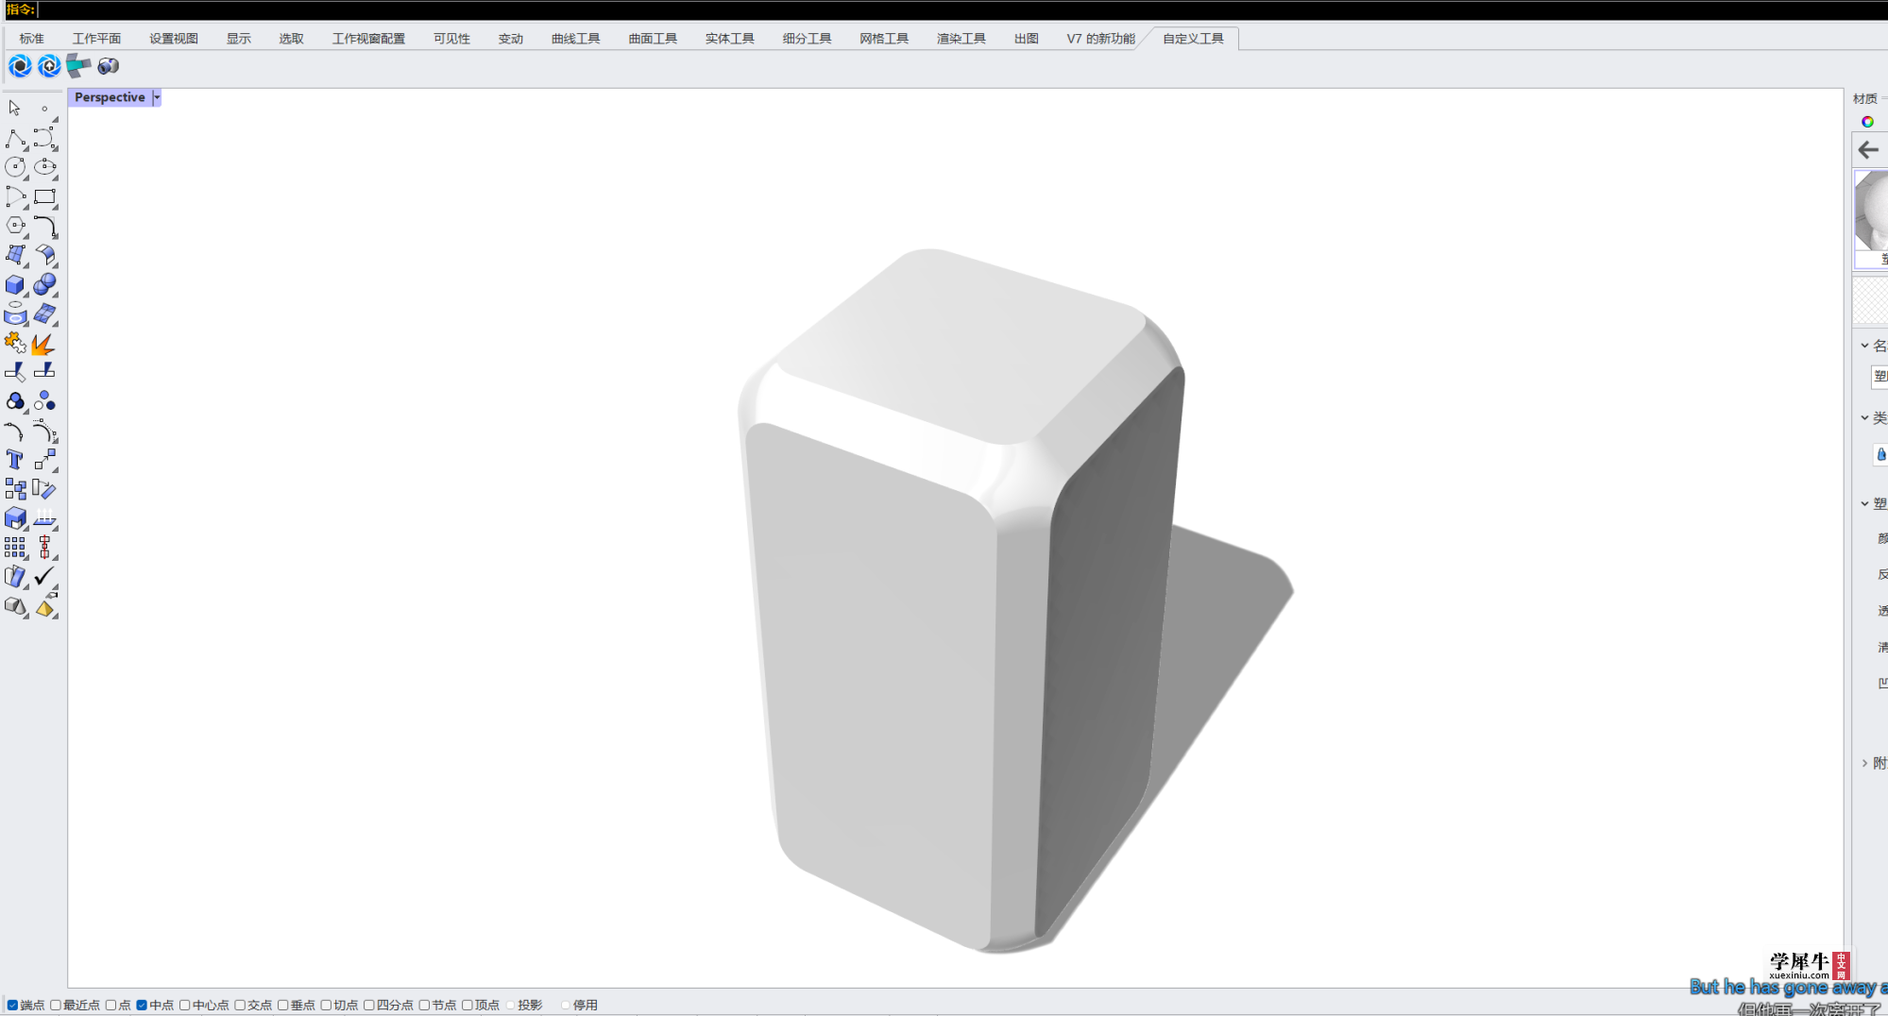This screenshot has width=1888, height=1016.
Task: Click the material name field
Action: (x=1879, y=376)
